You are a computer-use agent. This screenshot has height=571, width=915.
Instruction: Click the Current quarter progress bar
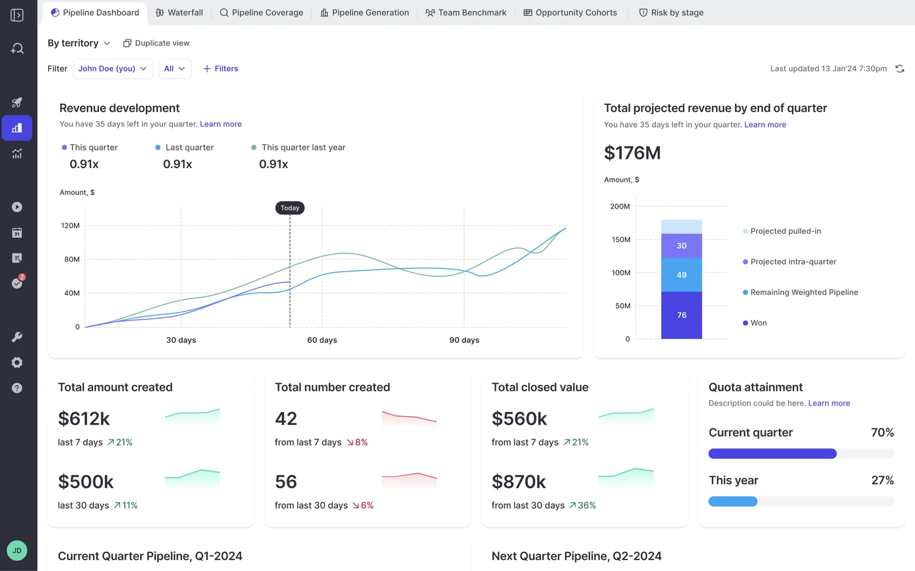pos(801,454)
